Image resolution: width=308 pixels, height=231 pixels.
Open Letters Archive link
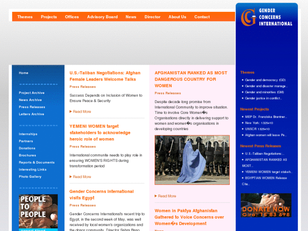coord(31,114)
